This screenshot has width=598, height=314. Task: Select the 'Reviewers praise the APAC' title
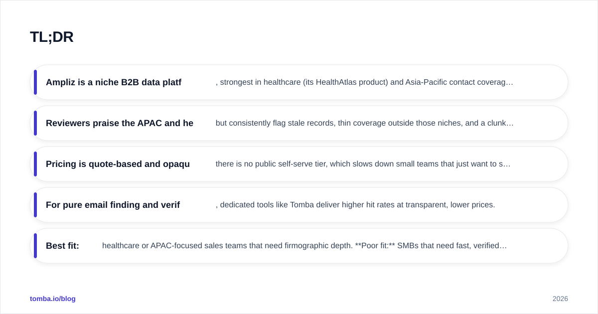[x=120, y=123]
